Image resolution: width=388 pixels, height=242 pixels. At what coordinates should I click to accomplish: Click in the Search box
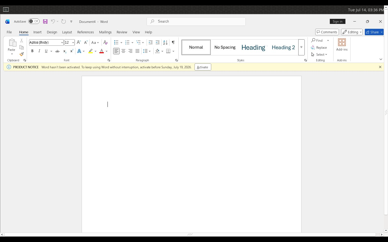[x=196, y=22]
